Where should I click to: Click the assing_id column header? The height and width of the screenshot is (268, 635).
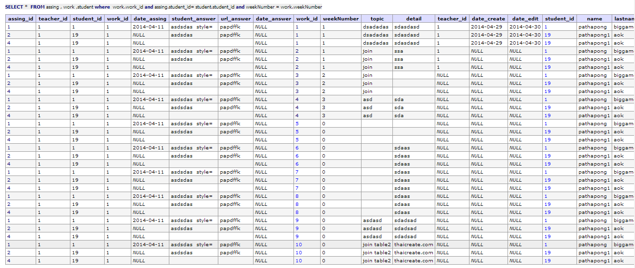click(x=21, y=19)
